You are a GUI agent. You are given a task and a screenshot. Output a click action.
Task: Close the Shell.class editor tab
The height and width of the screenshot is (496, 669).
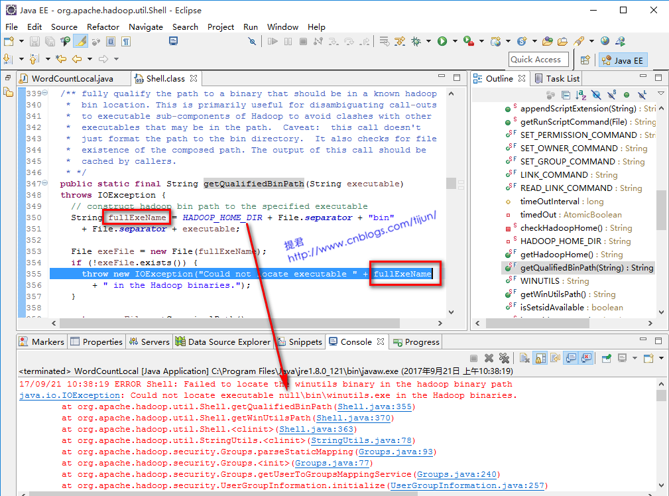point(194,78)
